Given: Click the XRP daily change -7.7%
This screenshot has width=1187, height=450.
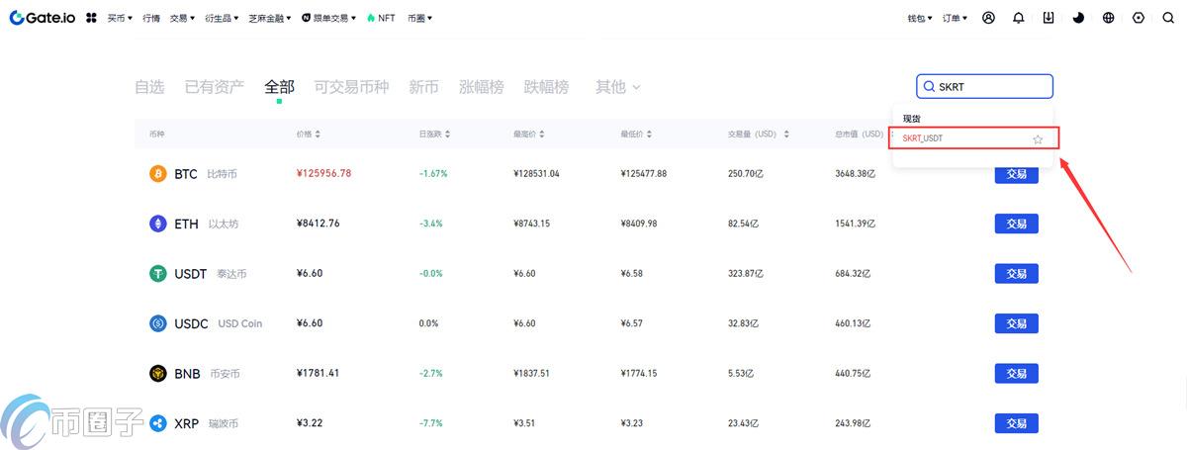Looking at the screenshot, I should [430, 423].
